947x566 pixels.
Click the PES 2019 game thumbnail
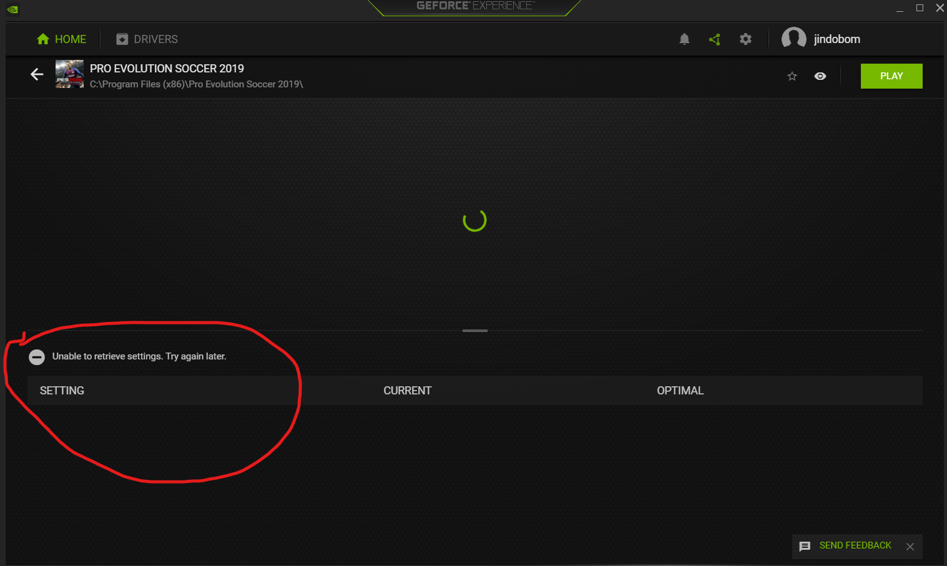pyautogui.click(x=69, y=74)
